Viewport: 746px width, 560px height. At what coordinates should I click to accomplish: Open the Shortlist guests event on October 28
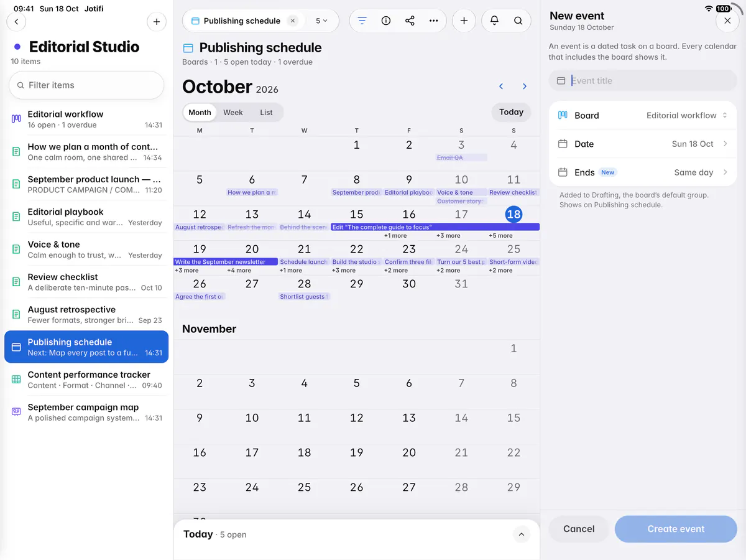click(x=304, y=297)
